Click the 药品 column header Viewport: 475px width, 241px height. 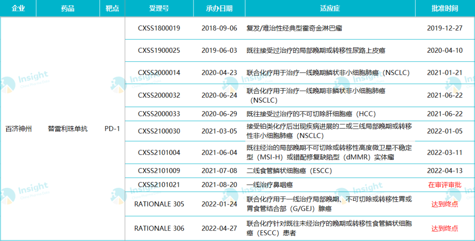coord(68,8)
